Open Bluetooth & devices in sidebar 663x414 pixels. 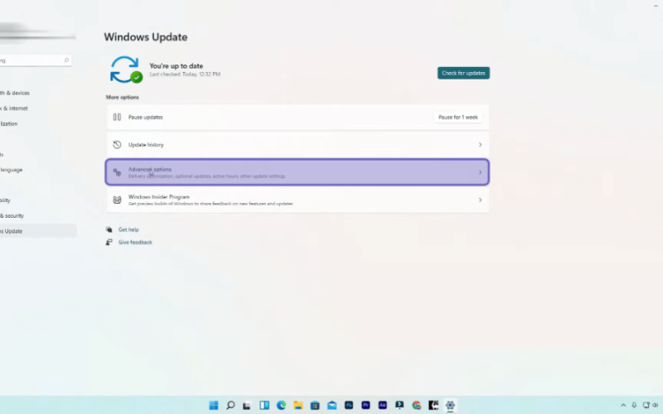[x=15, y=93]
